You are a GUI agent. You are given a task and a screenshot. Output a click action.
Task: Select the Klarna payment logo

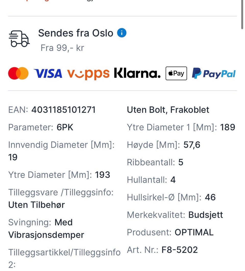coord(137,73)
